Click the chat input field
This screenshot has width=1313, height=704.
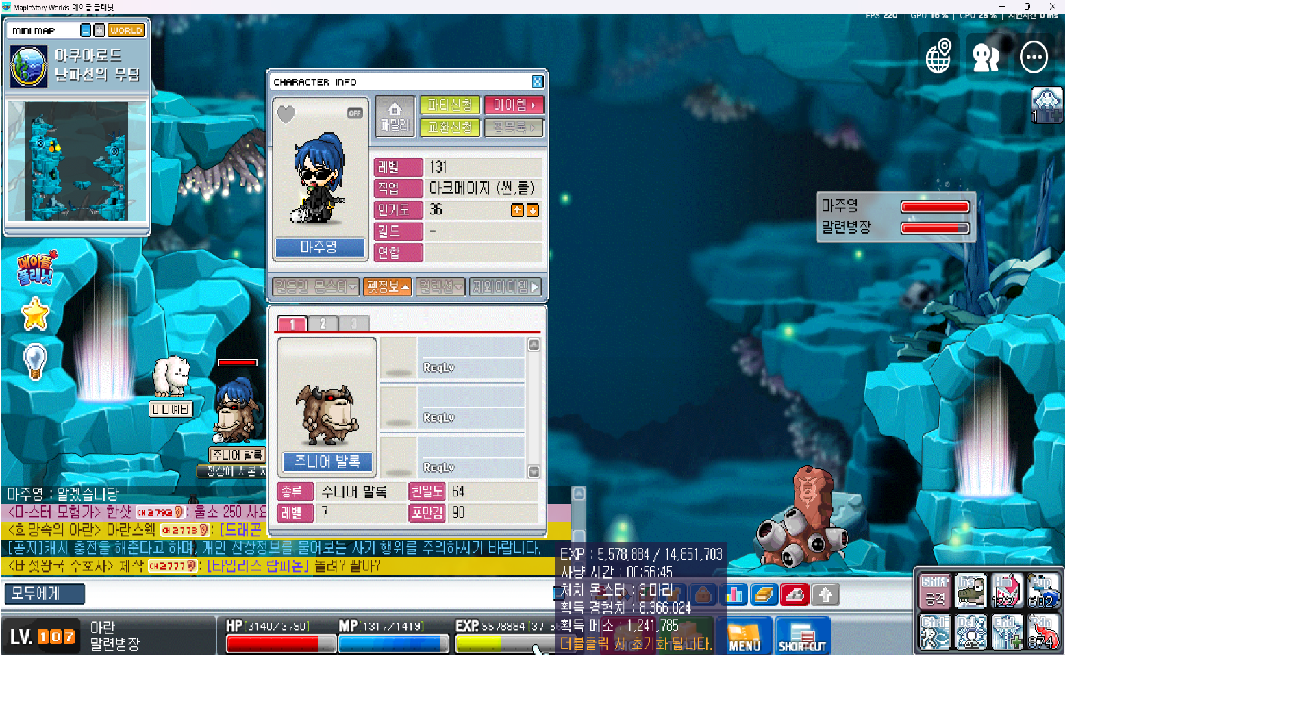(320, 593)
